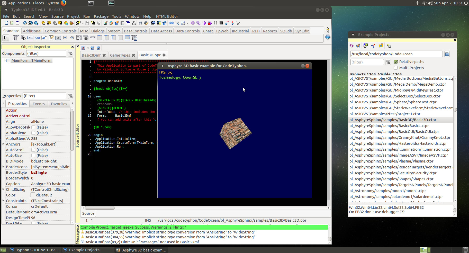
Task: Click the clear filter icon in Example Projects
Action: point(388,62)
